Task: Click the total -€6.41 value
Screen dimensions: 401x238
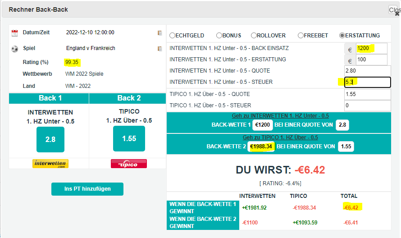Action: tap(351, 223)
